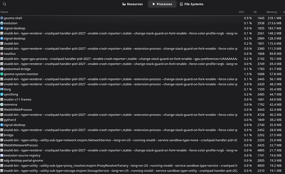
Task: Click the 213.6 MB memory value
Action: [x=274, y=23]
